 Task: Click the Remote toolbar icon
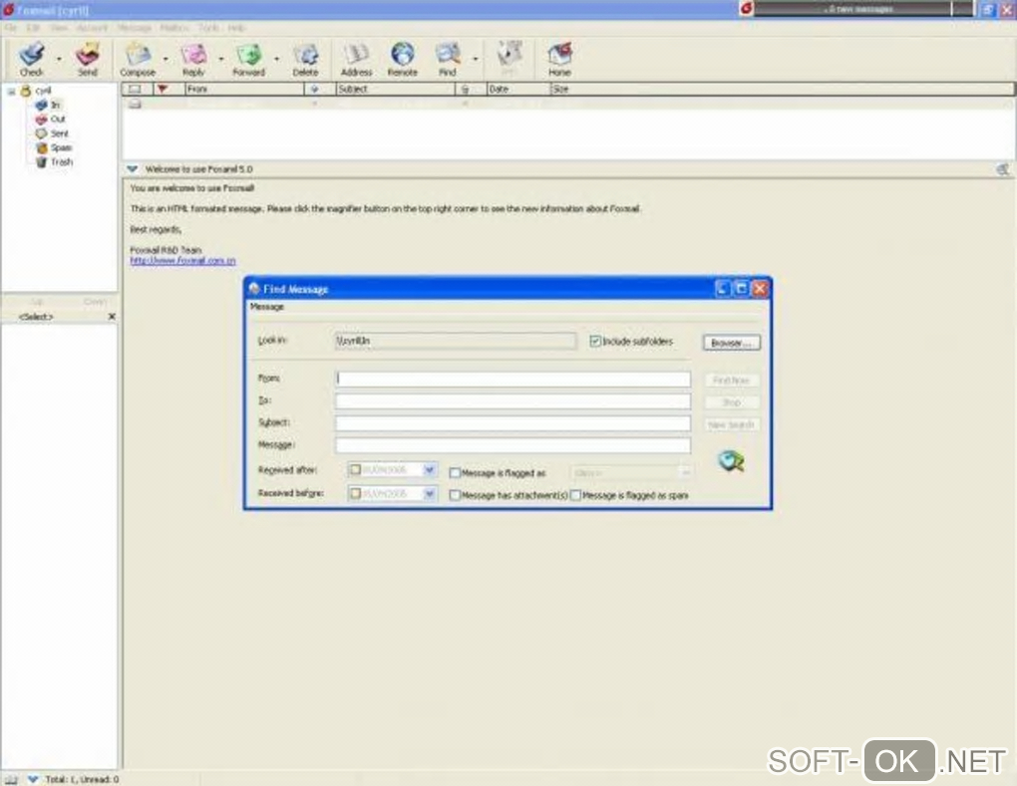click(402, 55)
